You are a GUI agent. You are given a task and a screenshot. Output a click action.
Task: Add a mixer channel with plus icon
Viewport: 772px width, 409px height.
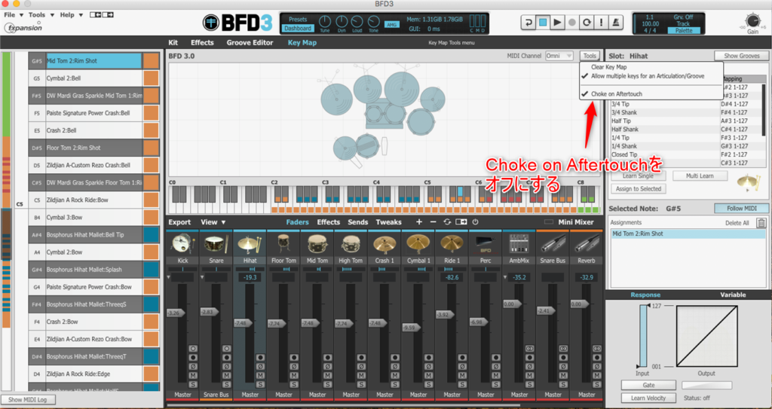[x=419, y=222]
